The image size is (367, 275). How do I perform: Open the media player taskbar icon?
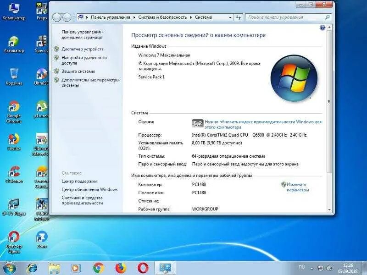(x=76, y=268)
